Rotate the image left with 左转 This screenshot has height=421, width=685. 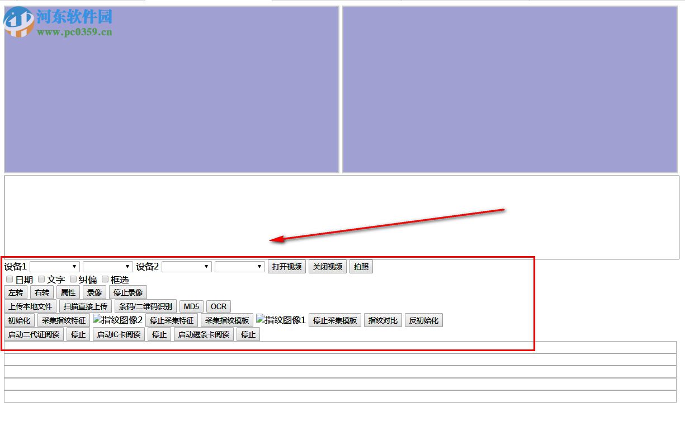[x=15, y=292]
